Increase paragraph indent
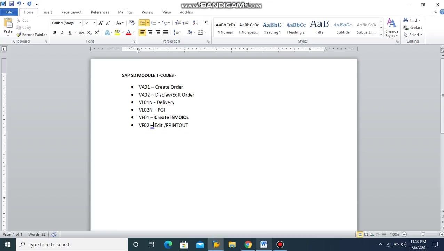The height and width of the screenshot is (251, 444). [x=185, y=23]
